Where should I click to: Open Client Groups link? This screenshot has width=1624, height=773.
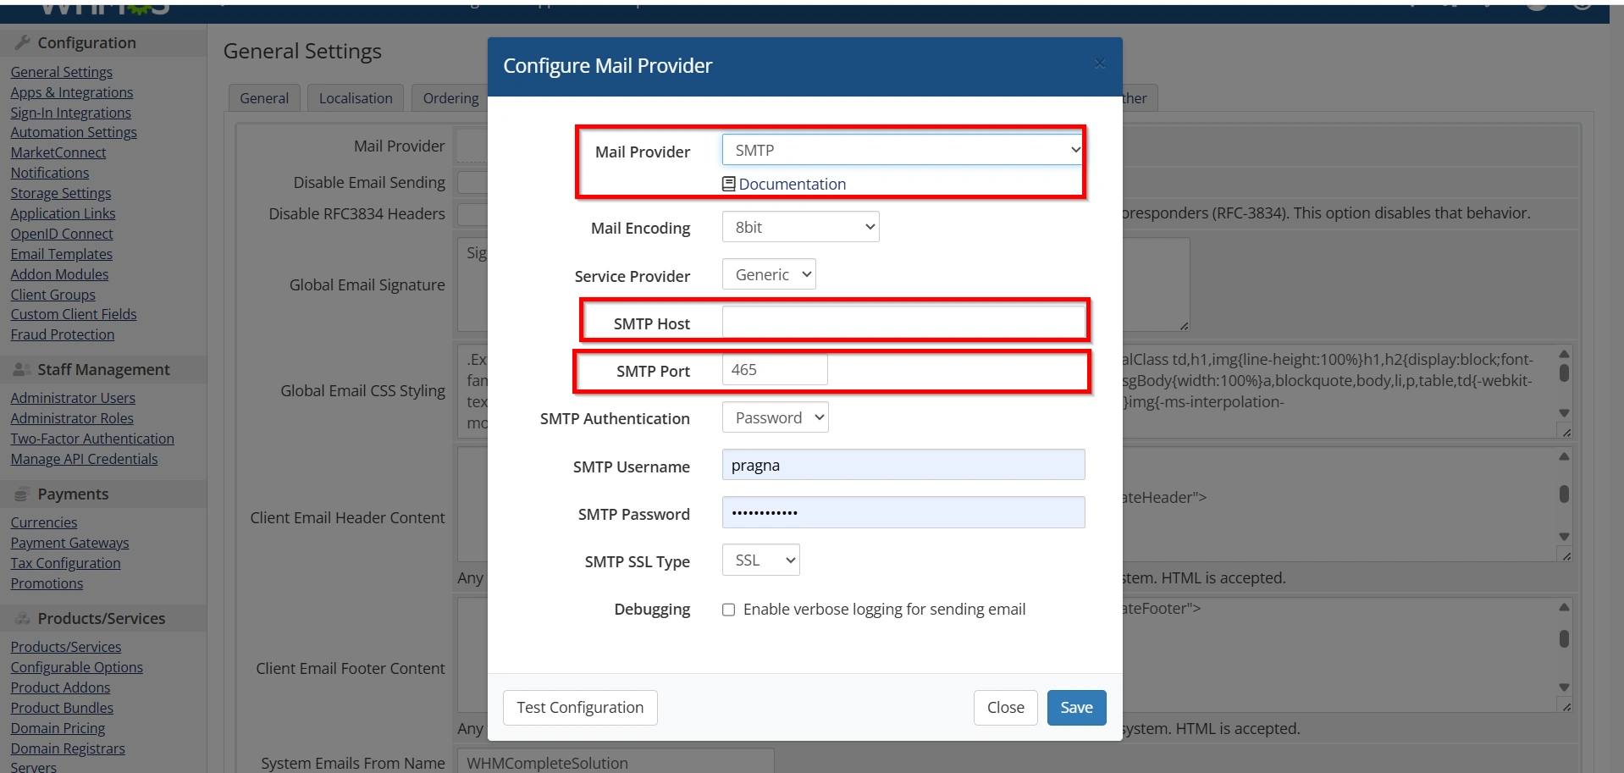click(x=52, y=295)
